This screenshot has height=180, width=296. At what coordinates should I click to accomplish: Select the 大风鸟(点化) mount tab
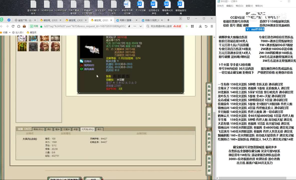point(87,129)
